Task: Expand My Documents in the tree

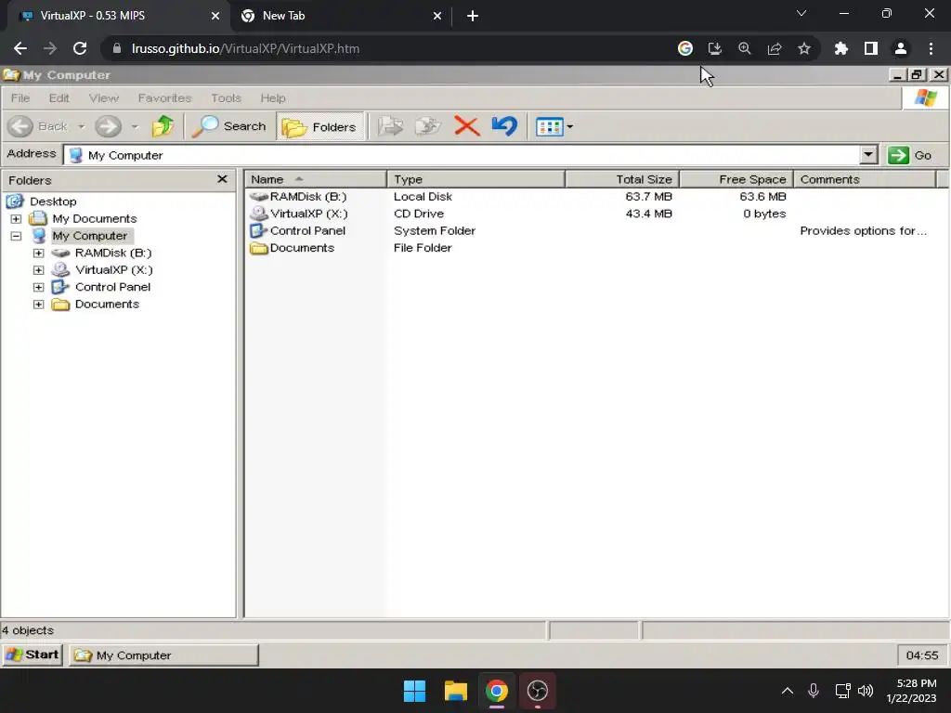Action: 17,218
